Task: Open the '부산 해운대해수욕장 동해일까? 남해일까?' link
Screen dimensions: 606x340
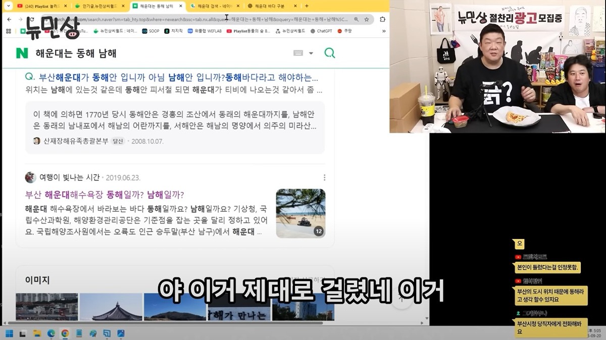Action: pyautogui.click(x=105, y=195)
